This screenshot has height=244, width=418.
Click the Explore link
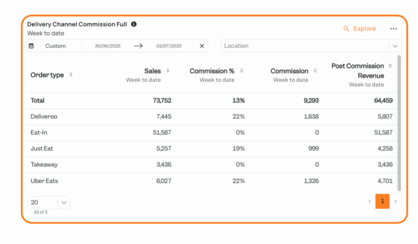click(360, 29)
